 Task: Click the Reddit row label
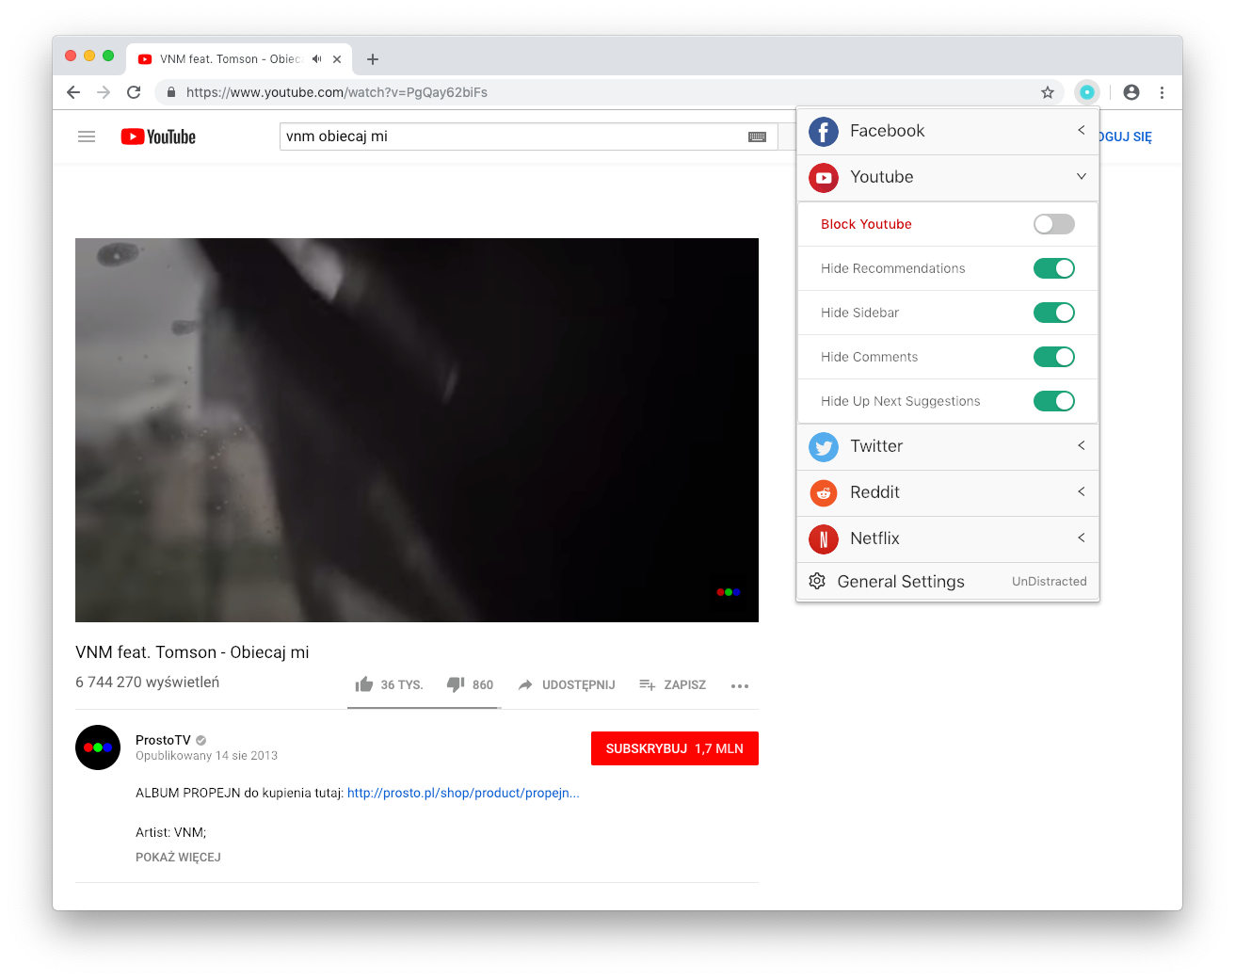point(874,492)
